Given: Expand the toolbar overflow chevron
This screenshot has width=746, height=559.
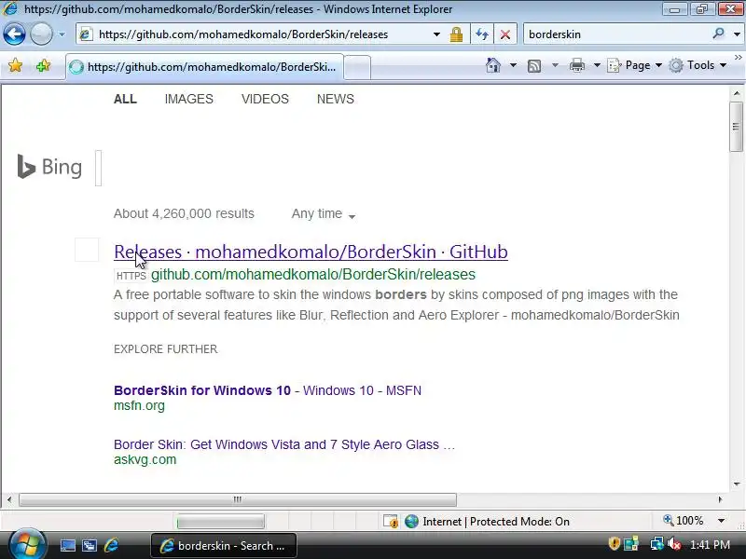Looking at the screenshot, I should [x=739, y=57].
